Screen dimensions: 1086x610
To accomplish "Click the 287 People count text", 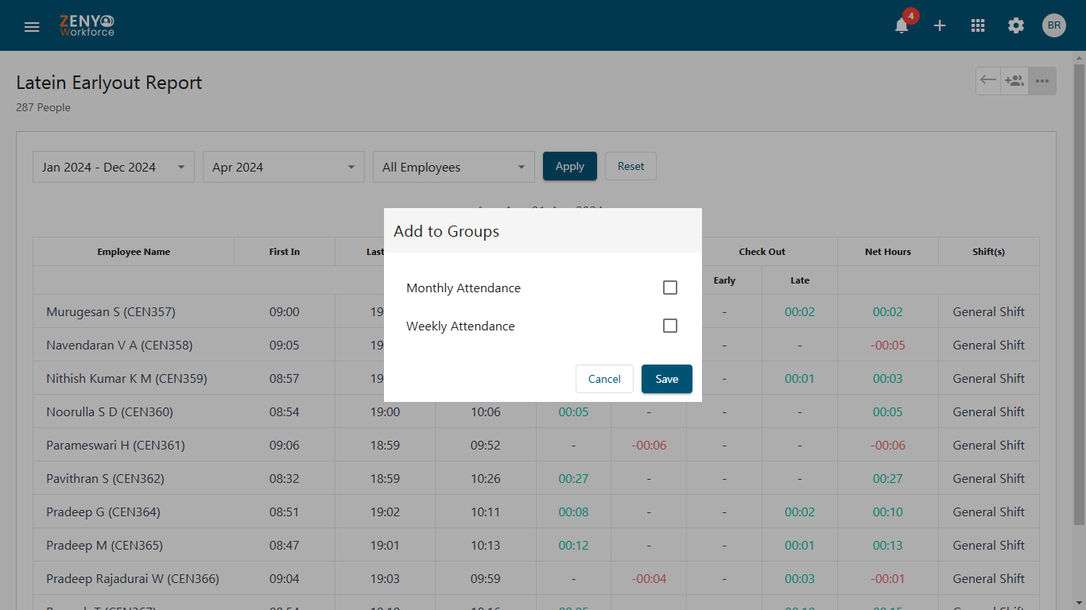I will 43,107.
